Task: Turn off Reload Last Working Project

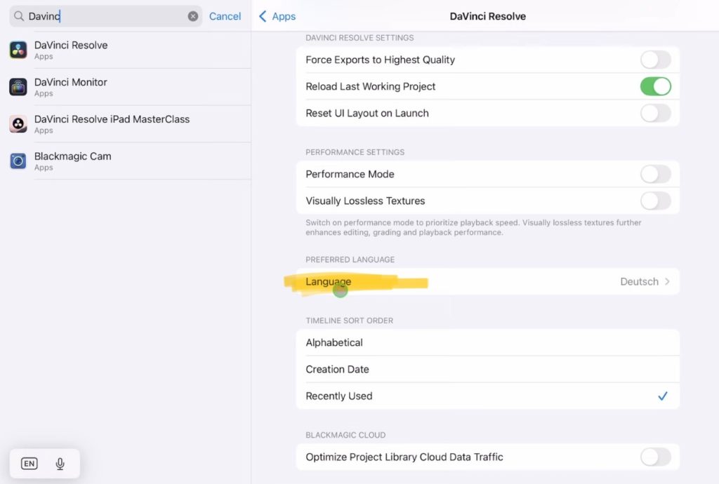Action: 655,86
